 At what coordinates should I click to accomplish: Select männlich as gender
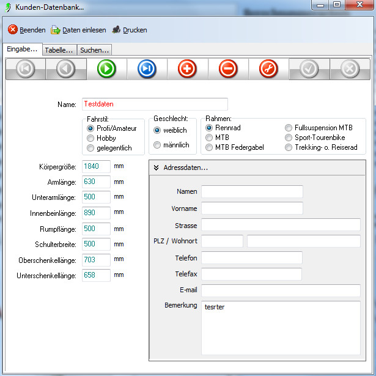[157, 145]
